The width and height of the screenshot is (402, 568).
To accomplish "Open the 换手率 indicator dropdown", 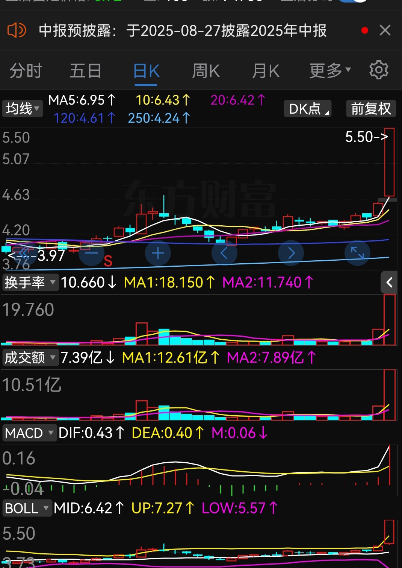I will pos(30,282).
